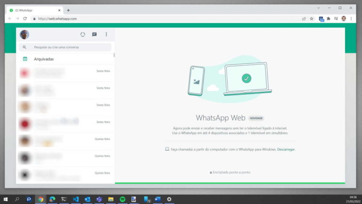
Task: Open Chrome three-dot menu
Action: pyautogui.click(x=351, y=18)
